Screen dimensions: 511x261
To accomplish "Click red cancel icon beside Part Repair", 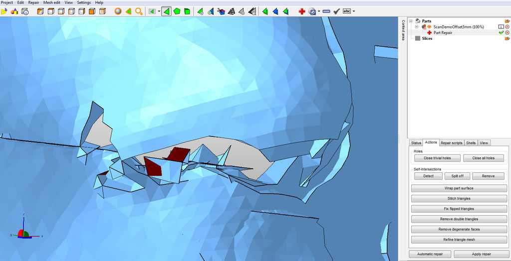I will pyautogui.click(x=508, y=32).
